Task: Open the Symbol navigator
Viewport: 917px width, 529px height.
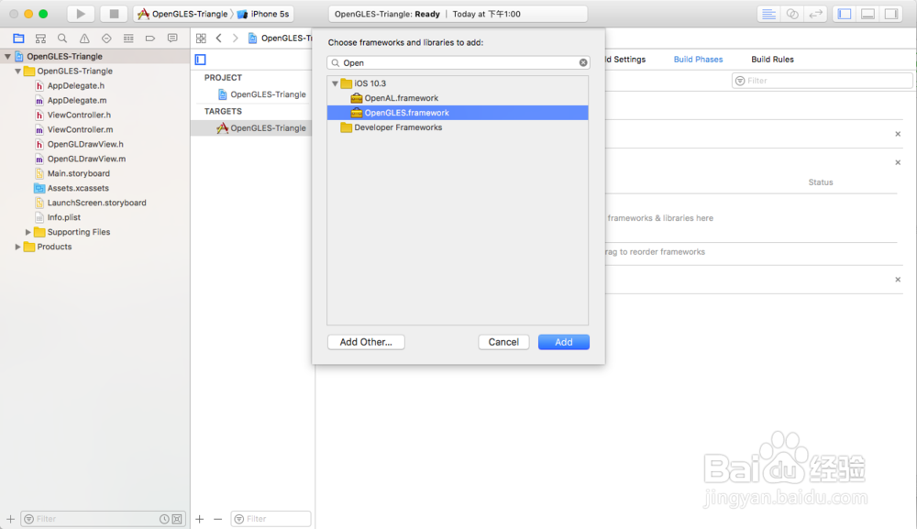Action: pos(40,39)
